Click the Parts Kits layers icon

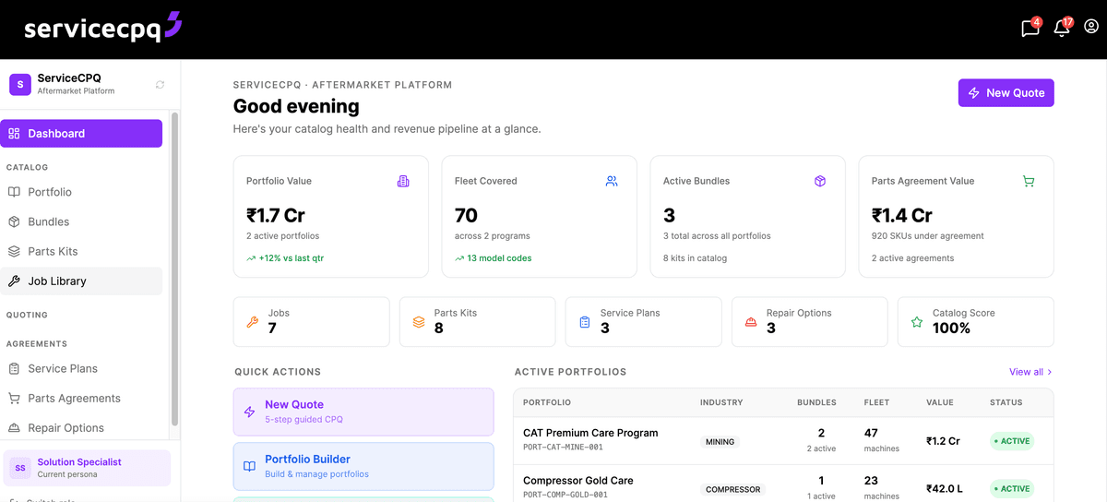tap(418, 322)
